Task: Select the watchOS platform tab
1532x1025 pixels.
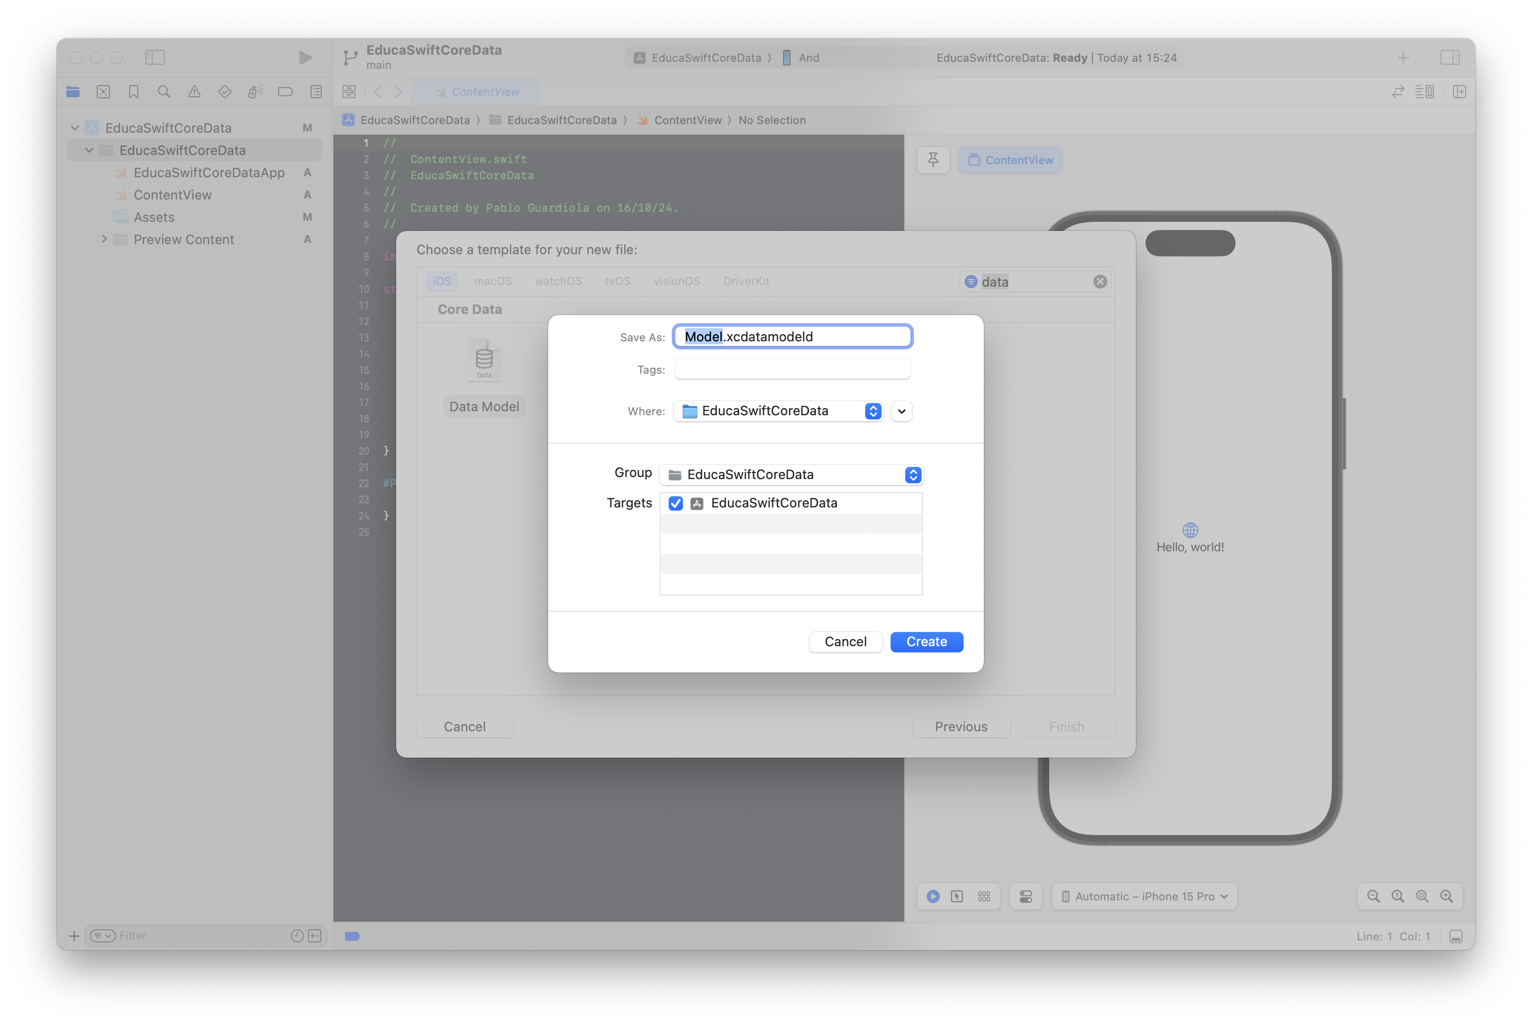Action: [x=558, y=281]
